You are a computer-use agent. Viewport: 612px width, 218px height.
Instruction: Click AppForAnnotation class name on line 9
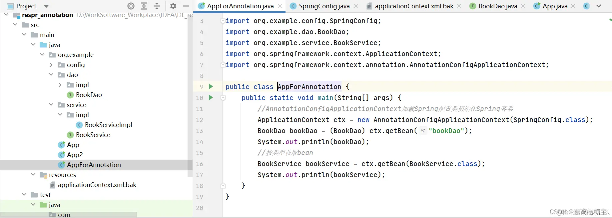coord(309,87)
